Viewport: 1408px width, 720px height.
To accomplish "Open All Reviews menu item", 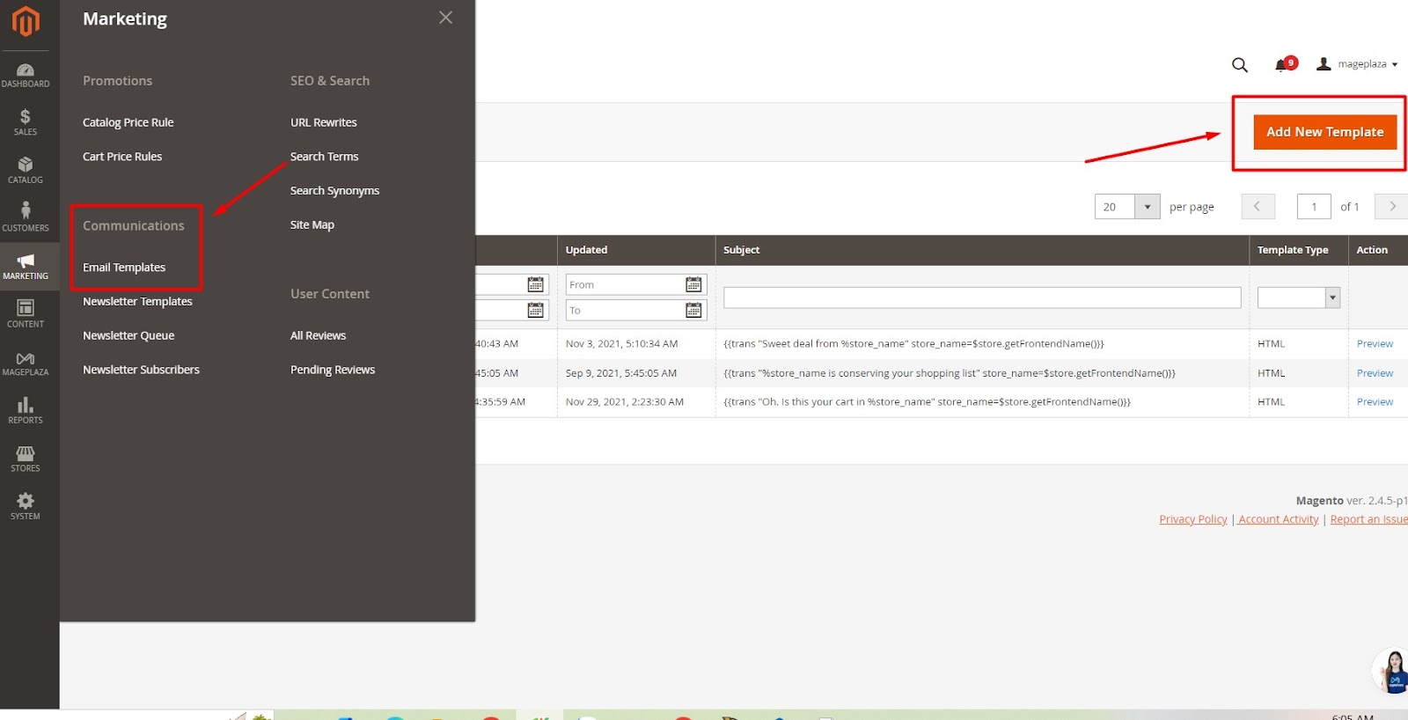I will pos(319,335).
